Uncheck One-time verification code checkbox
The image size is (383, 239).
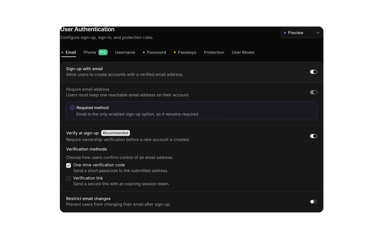pyautogui.click(x=69, y=165)
